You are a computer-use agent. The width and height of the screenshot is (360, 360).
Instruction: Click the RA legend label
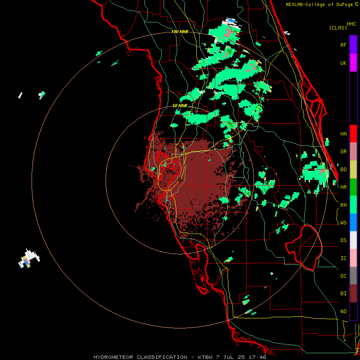point(343,205)
